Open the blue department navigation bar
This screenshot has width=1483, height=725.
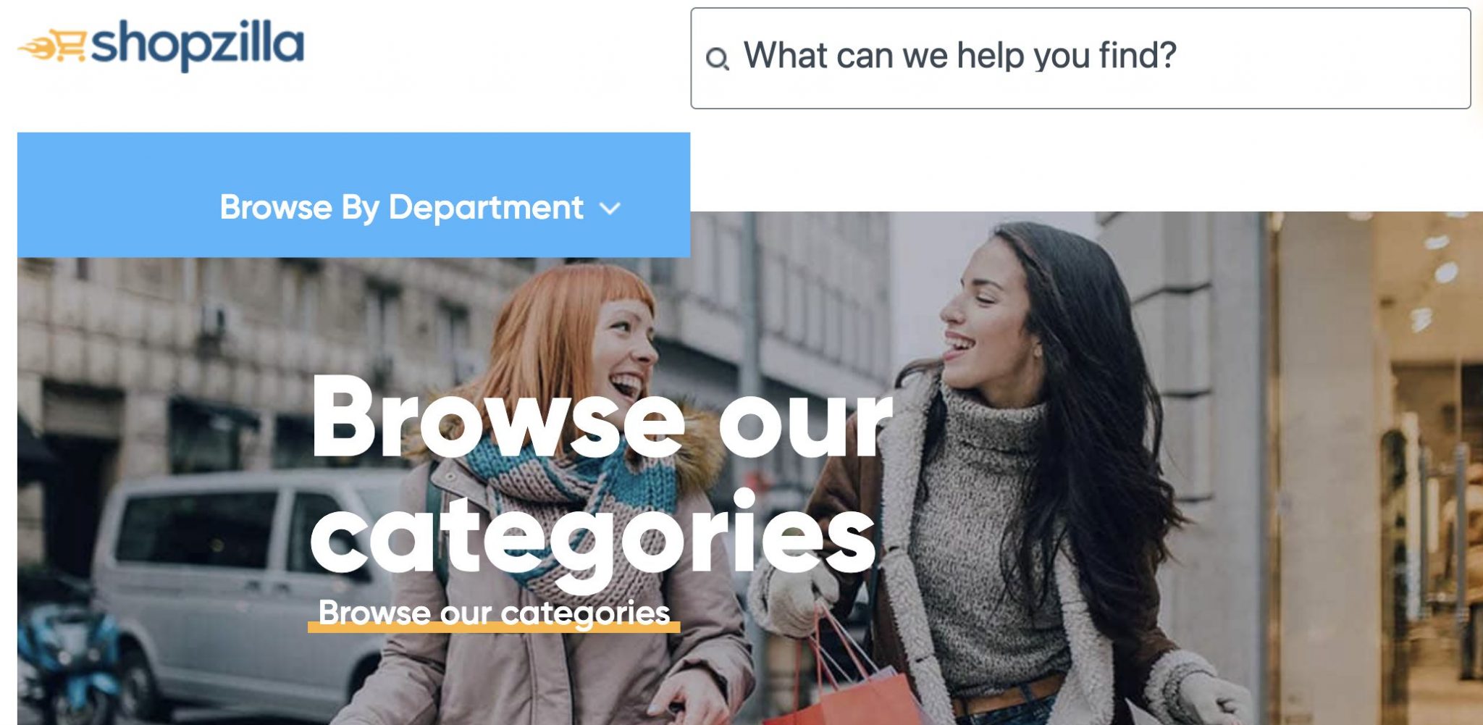pos(353,195)
